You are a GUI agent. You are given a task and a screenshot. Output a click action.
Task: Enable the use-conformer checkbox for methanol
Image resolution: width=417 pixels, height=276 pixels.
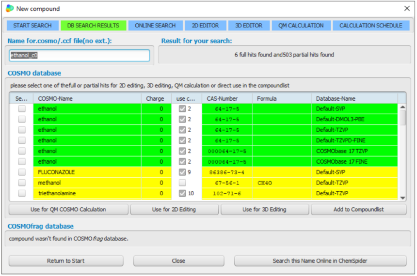pos(182,183)
